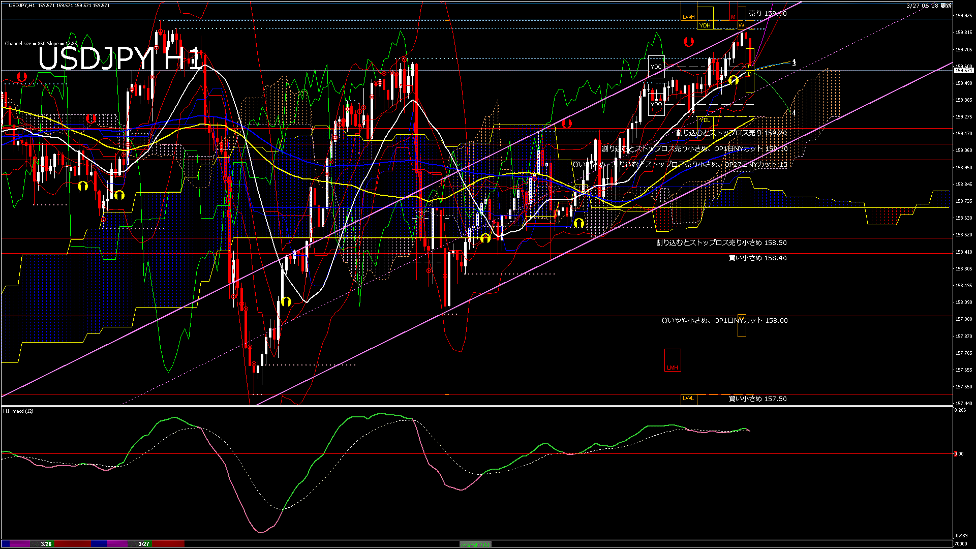Click the 3/27 date segment in session bar

pos(144,544)
